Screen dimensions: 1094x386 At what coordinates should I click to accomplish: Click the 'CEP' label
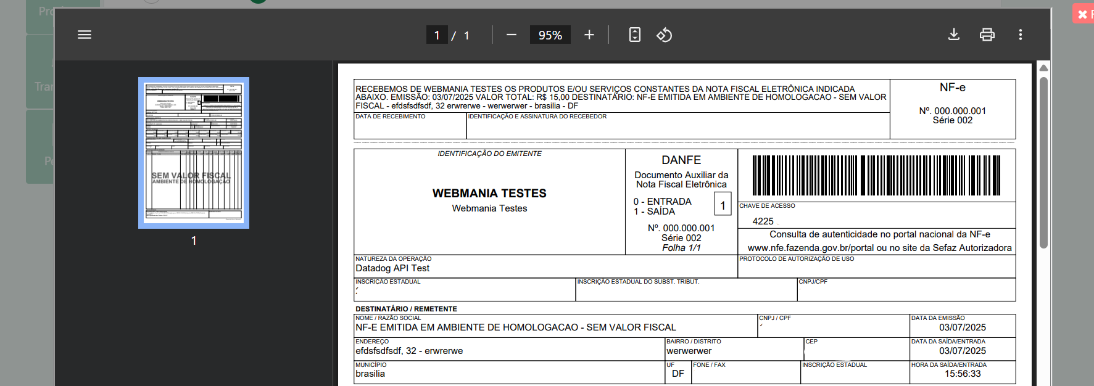coord(811,342)
